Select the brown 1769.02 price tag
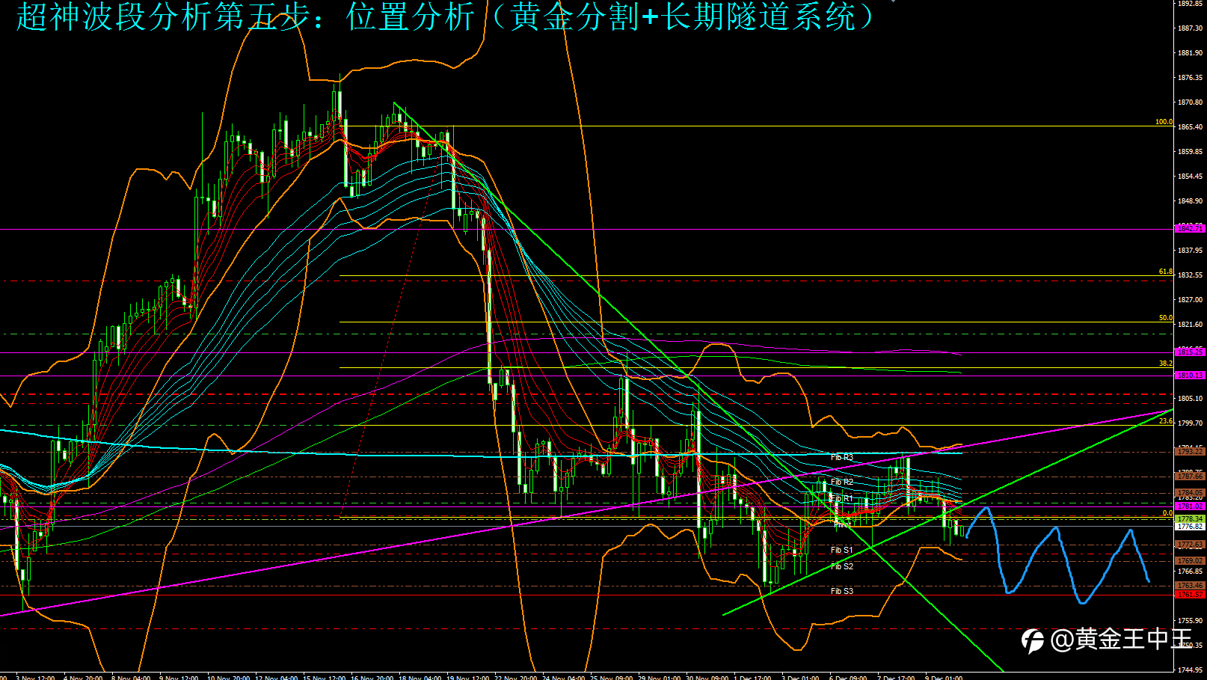Viewport: 1207px width, 680px height. click(x=1190, y=560)
